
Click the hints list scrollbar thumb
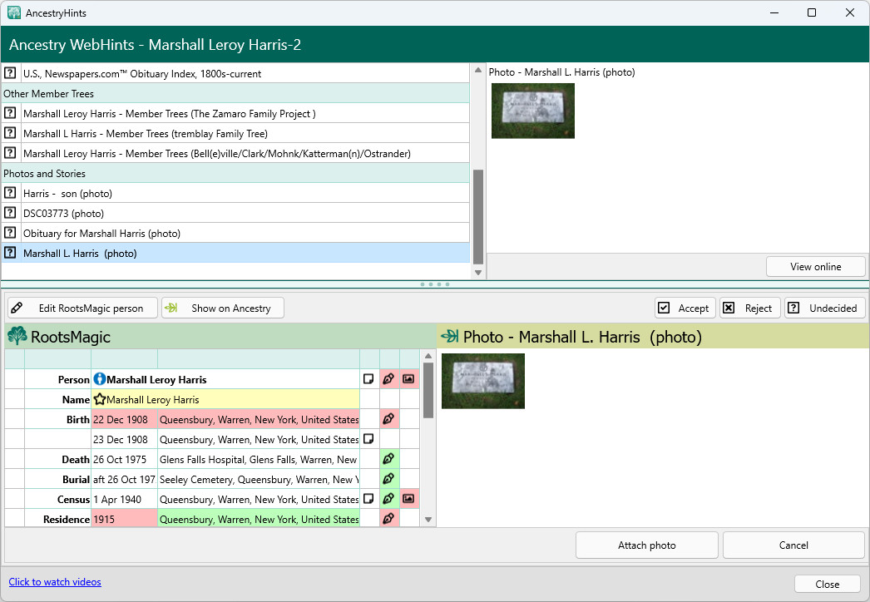click(477, 216)
